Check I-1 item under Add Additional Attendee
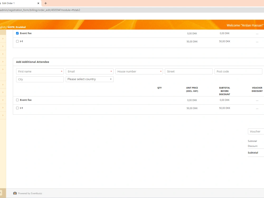 tap(17, 108)
